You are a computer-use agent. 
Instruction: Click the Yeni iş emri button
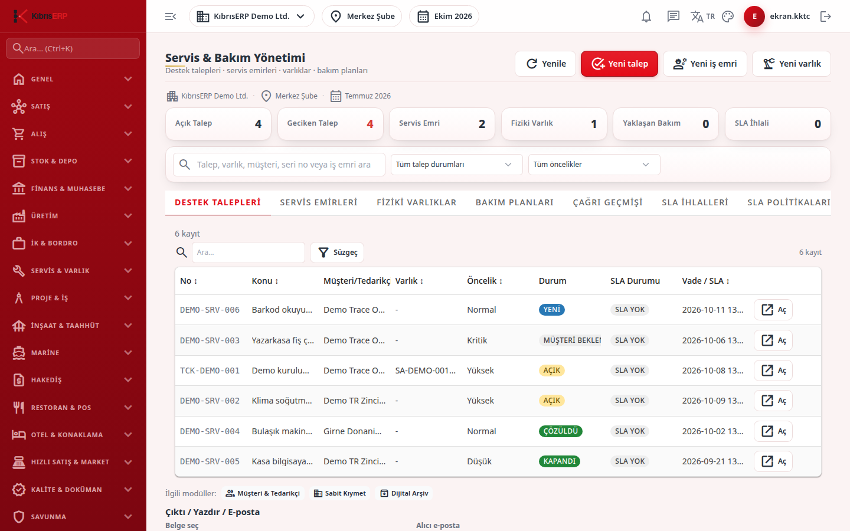pyautogui.click(x=705, y=64)
